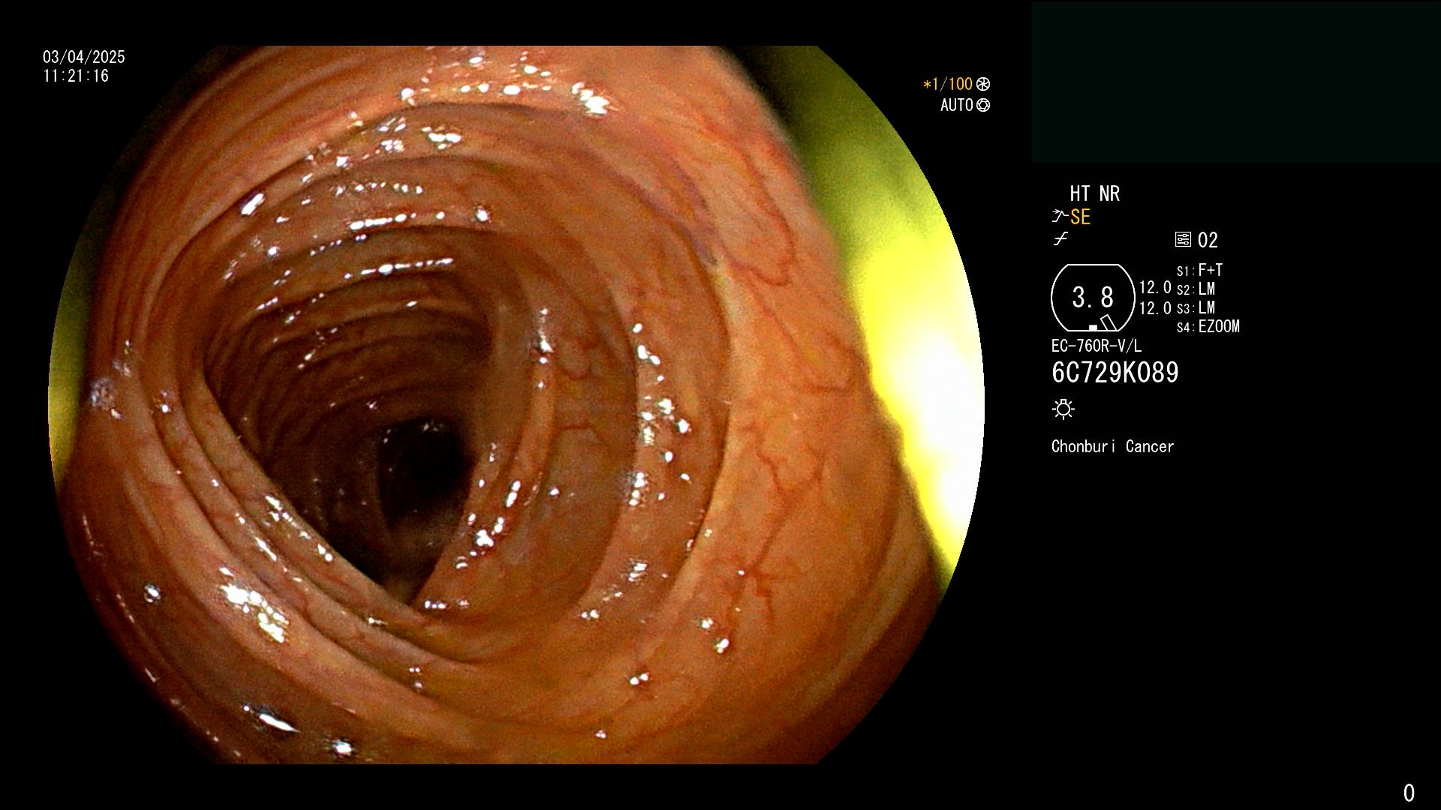Image resolution: width=1441 pixels, height=810 pixels.
Task: Click the time text 11:21:16
Action: click(76, 76)
